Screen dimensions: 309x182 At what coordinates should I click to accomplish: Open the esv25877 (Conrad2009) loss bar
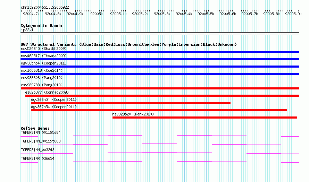(162, 96)
